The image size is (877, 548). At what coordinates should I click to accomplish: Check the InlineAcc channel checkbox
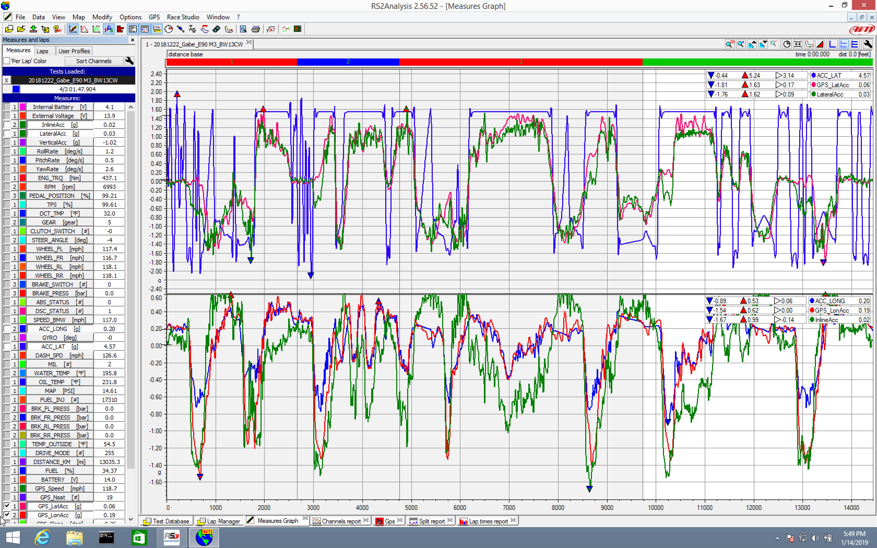tap(7, 125)
